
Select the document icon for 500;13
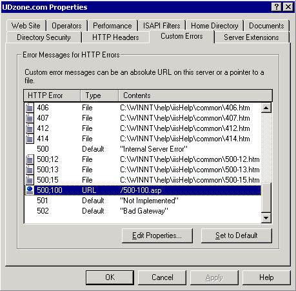tap(30, 170)
